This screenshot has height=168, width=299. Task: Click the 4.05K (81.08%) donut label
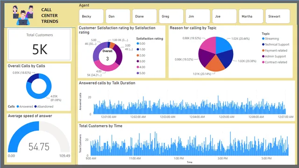56,98
